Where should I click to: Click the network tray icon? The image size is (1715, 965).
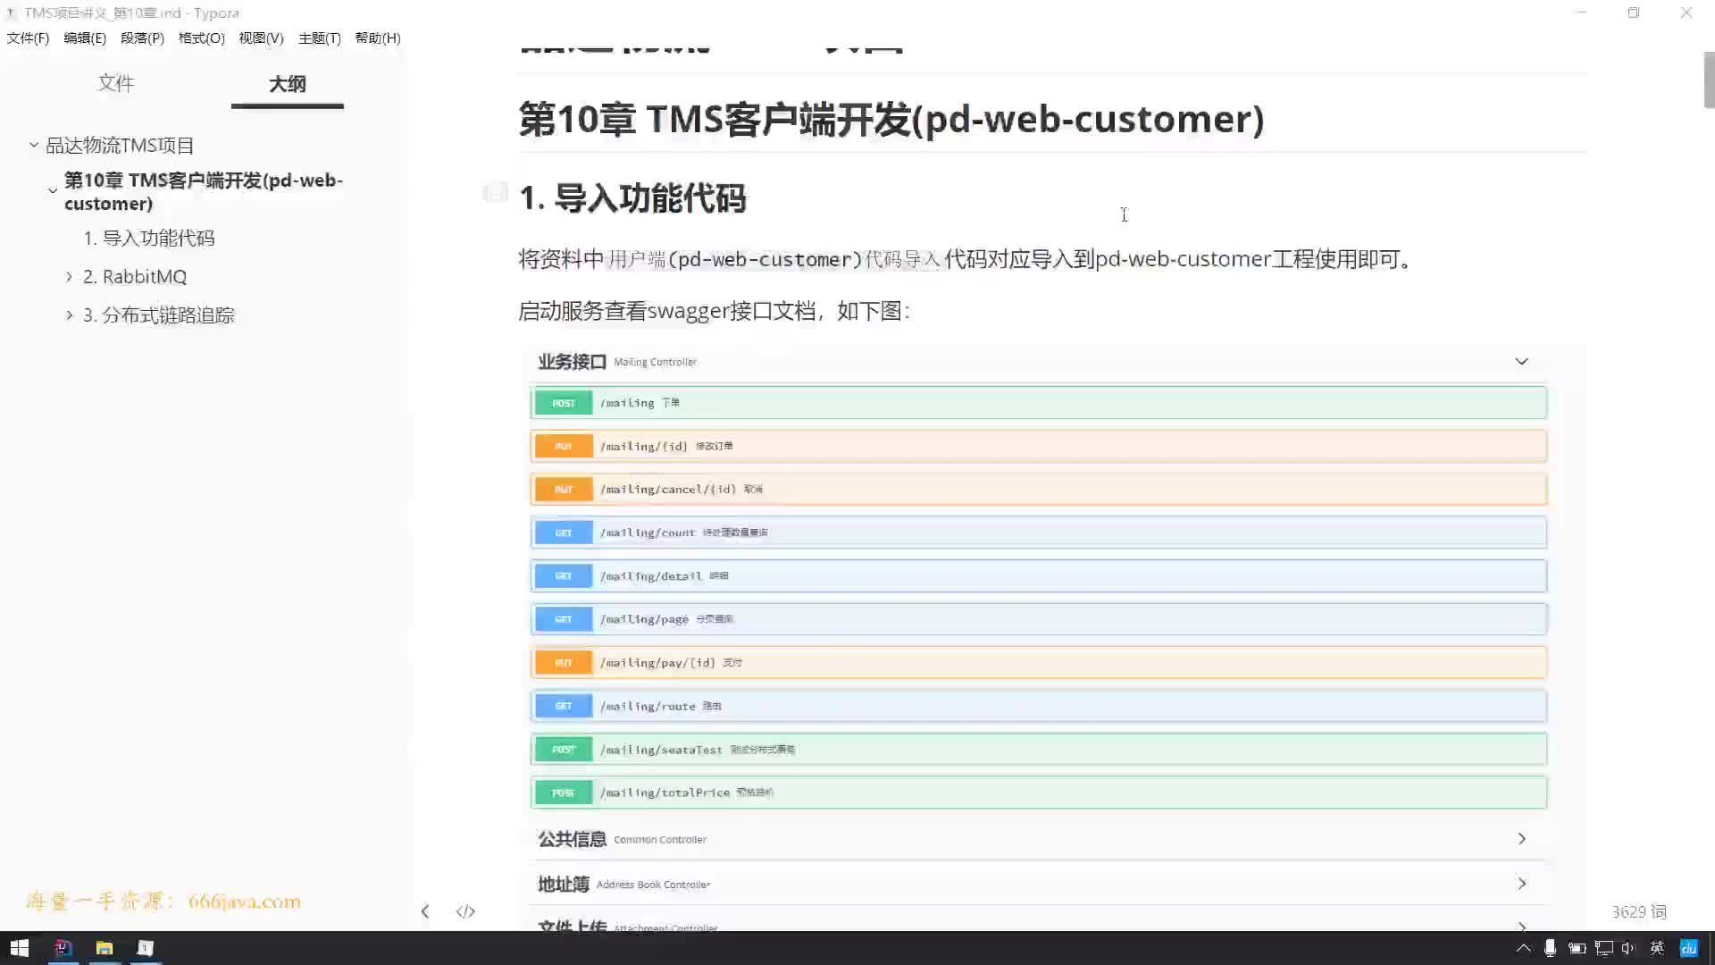click(1604, 948)
